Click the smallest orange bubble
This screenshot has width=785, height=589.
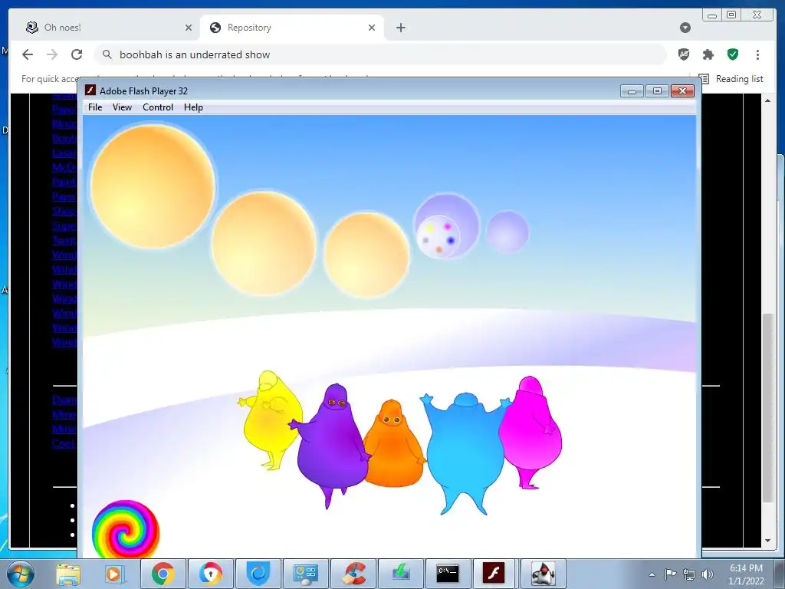pos(366,255)
